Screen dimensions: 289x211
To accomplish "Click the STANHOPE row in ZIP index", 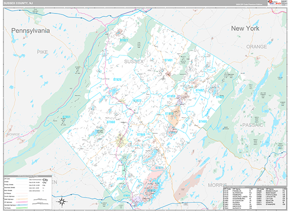I will point(271,204).
